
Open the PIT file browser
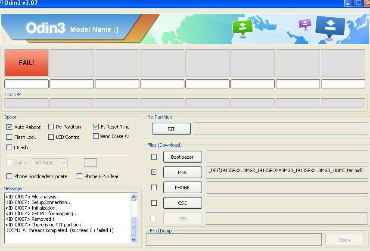(171, 129)
